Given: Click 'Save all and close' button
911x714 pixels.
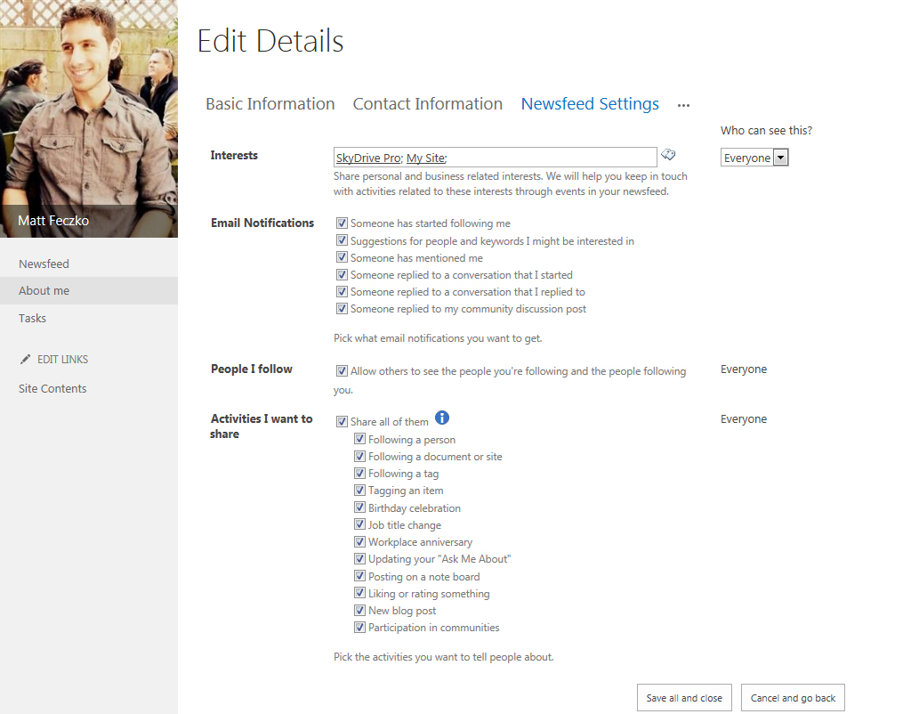Looking at the screenshot, I should click(x=684, y=698).
